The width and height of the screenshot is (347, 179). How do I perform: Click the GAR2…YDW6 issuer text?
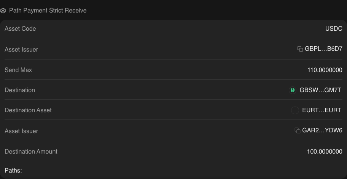coord(322,130)
